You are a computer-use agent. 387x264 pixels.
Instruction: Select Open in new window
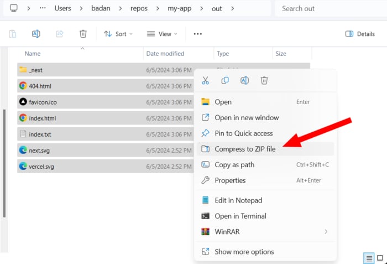click(265, 117)
